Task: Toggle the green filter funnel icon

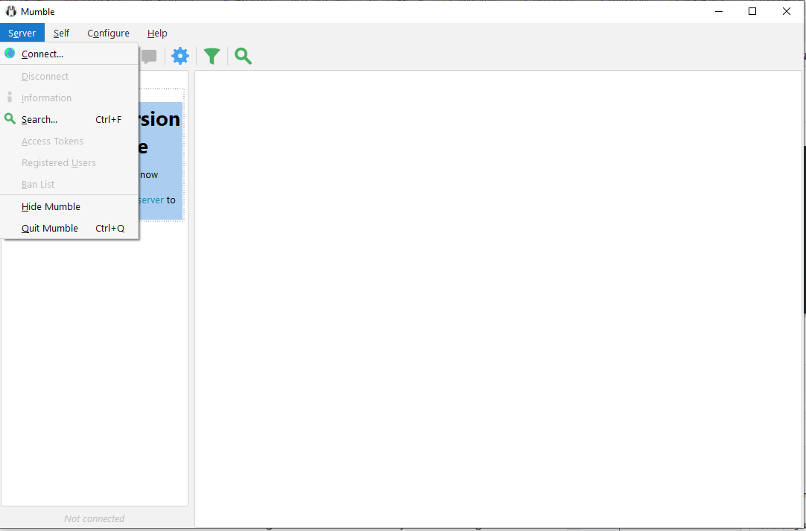Action: coord(212,56)
